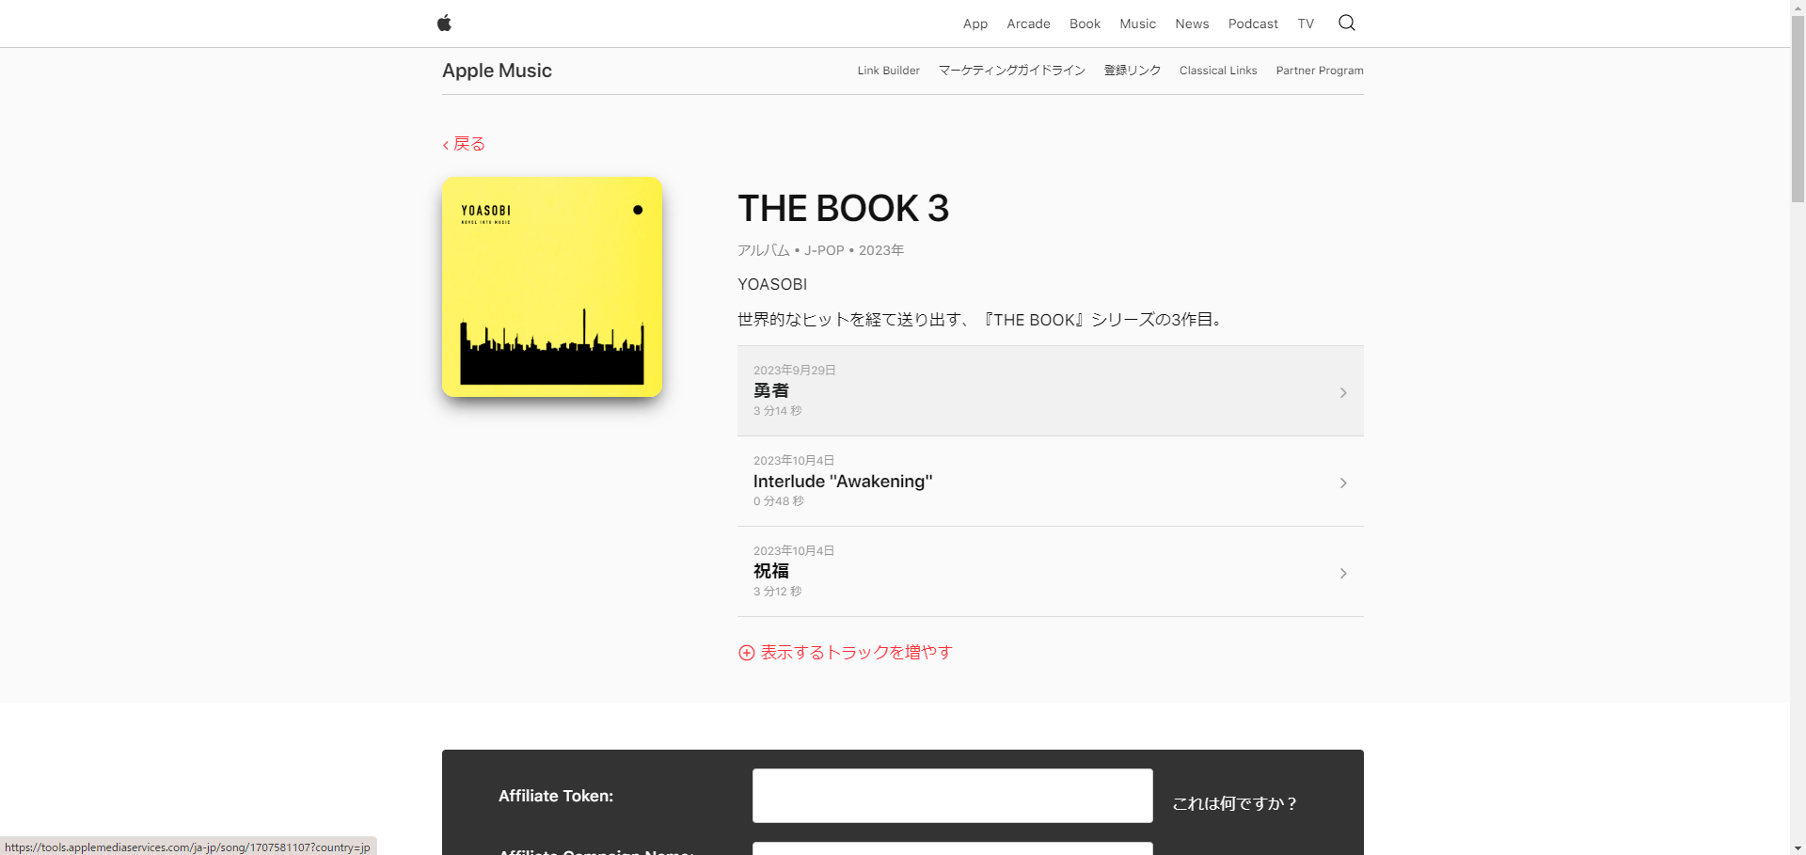Screen dimensions: 1806x855
Task: Click the THE BOOK 3 album title
Action: pyautogui.click(x=843, y=208)
